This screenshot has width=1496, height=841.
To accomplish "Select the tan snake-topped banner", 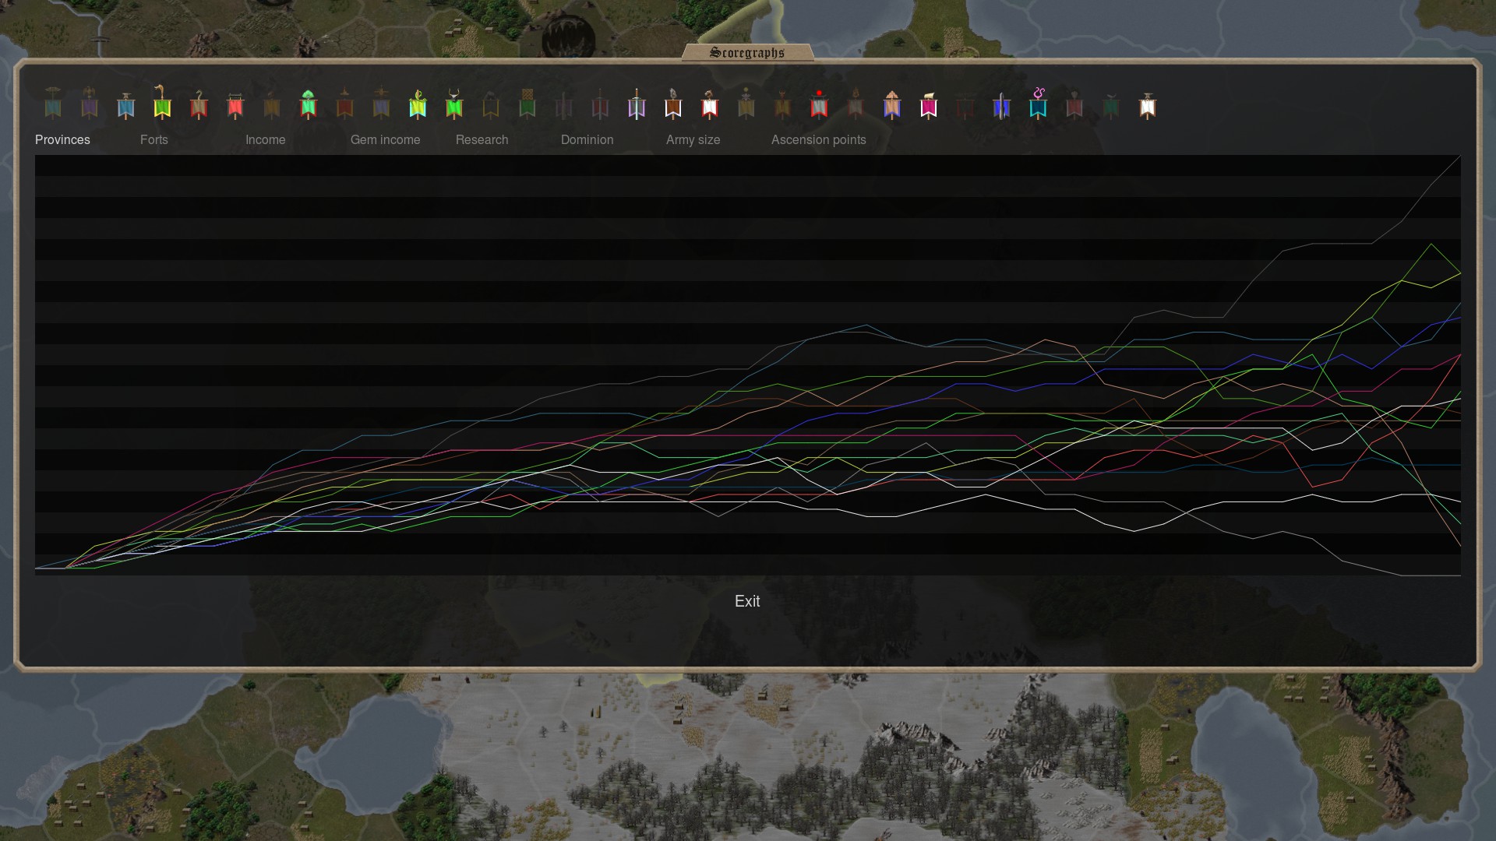I will [x=199, y=104].
